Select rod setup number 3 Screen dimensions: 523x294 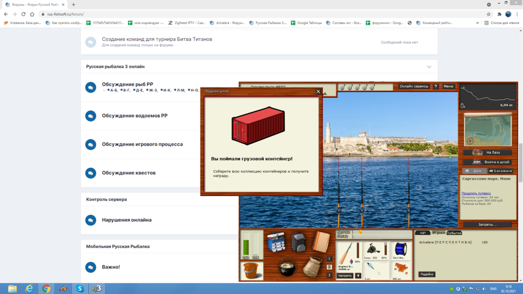329,275
